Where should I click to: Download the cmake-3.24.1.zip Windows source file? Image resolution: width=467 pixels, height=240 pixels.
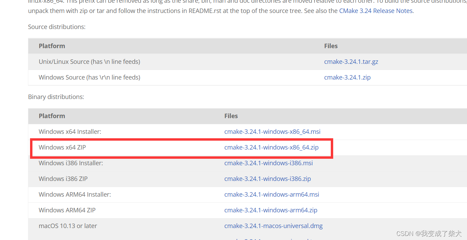click(x=347, y=77)
